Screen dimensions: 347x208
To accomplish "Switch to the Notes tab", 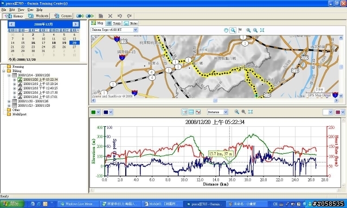I will coord(131,23).
